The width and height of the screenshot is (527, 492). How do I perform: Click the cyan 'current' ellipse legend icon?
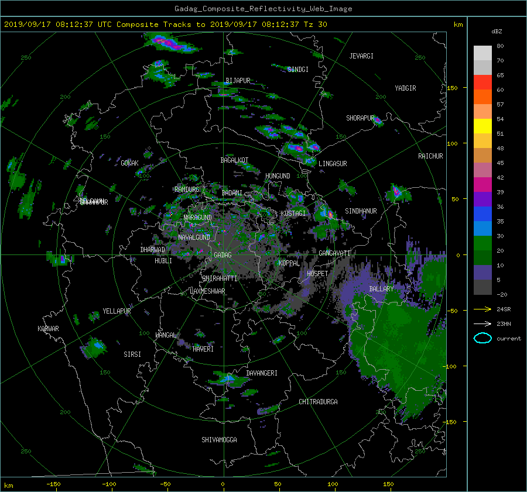[x=482, y=338]
